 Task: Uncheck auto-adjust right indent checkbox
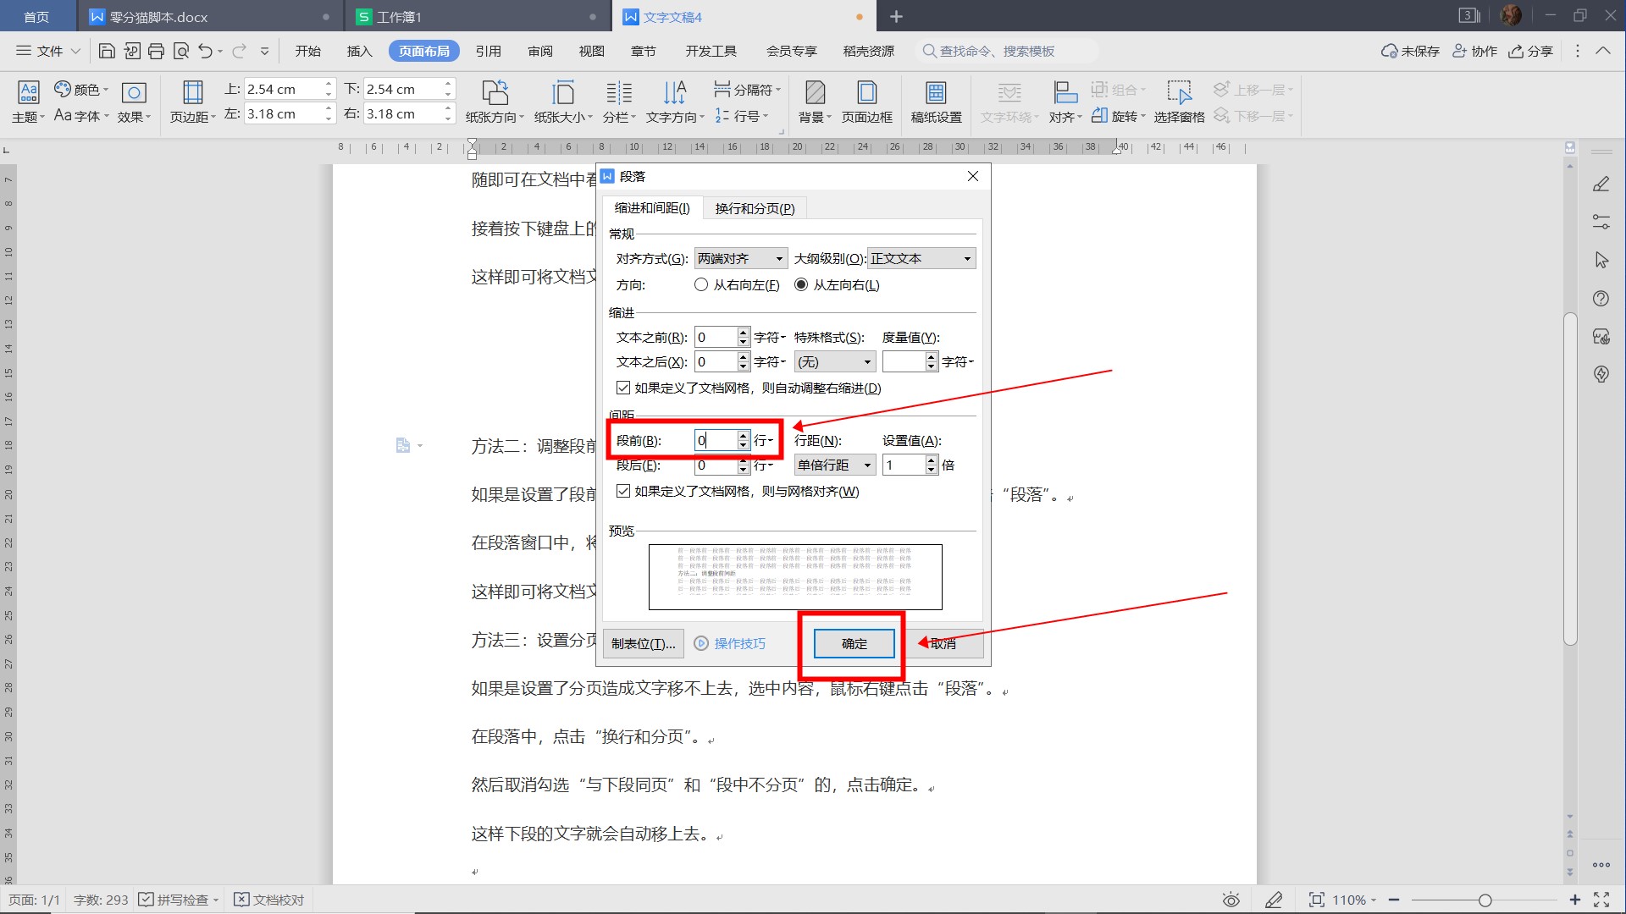623,388
